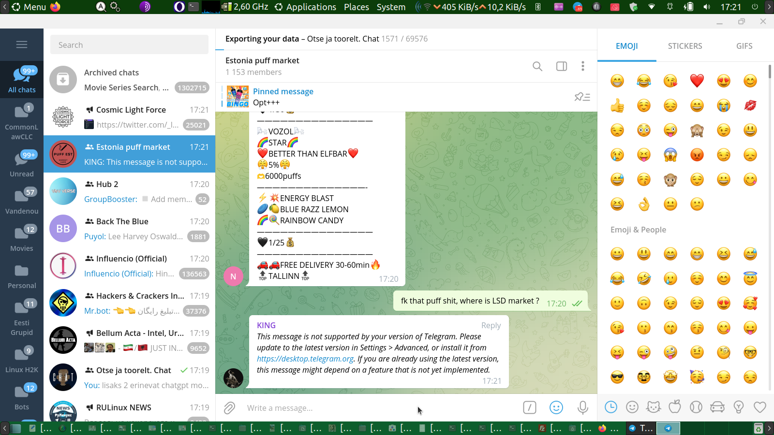Open the Linux H2K folder
This screenshot has width=774, height=435.
[22, 360]
